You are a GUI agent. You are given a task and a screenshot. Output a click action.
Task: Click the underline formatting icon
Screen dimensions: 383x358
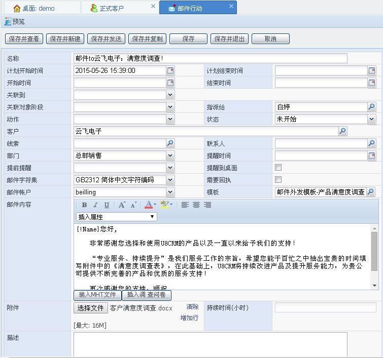coord(107,205)
